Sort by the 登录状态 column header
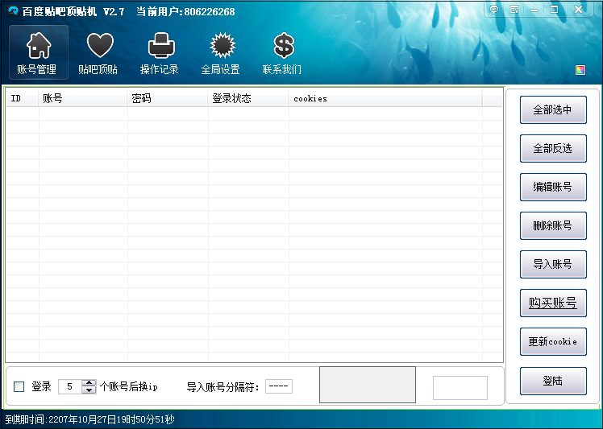The height and width of the screenshot is (429, 603). click(248, 99)
